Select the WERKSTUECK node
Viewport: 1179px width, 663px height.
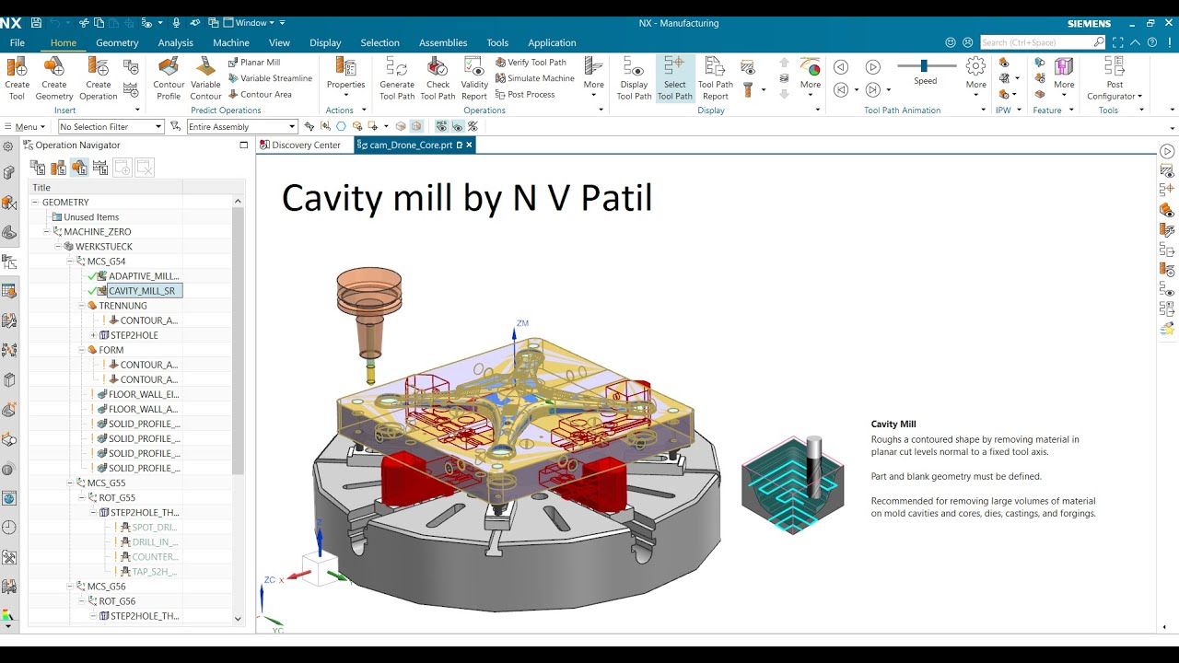tap(104, 247)
